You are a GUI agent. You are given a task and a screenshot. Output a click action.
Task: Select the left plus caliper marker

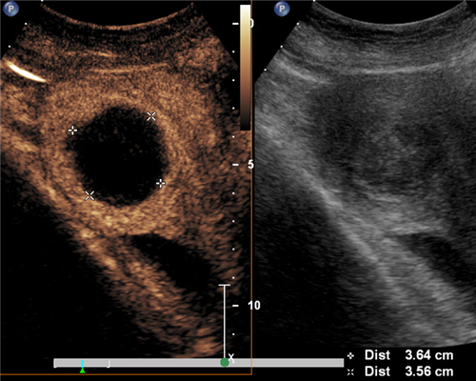pyautogui.click(x=72, y=130)
